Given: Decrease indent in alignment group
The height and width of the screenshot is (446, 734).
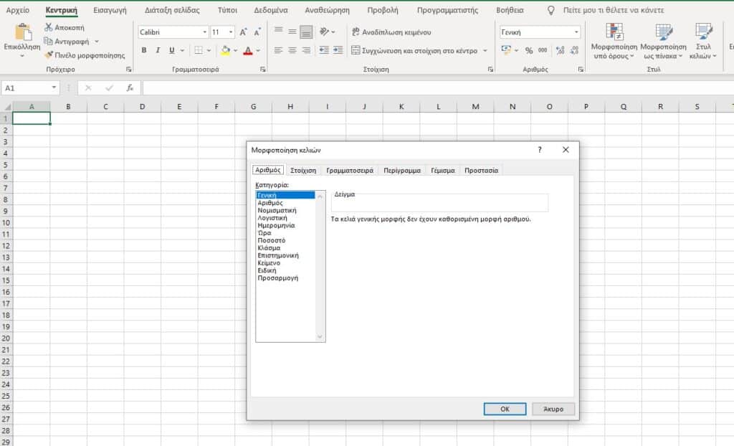Looking at the screenshot, I should pyautogui.click(x=324, y=50).
